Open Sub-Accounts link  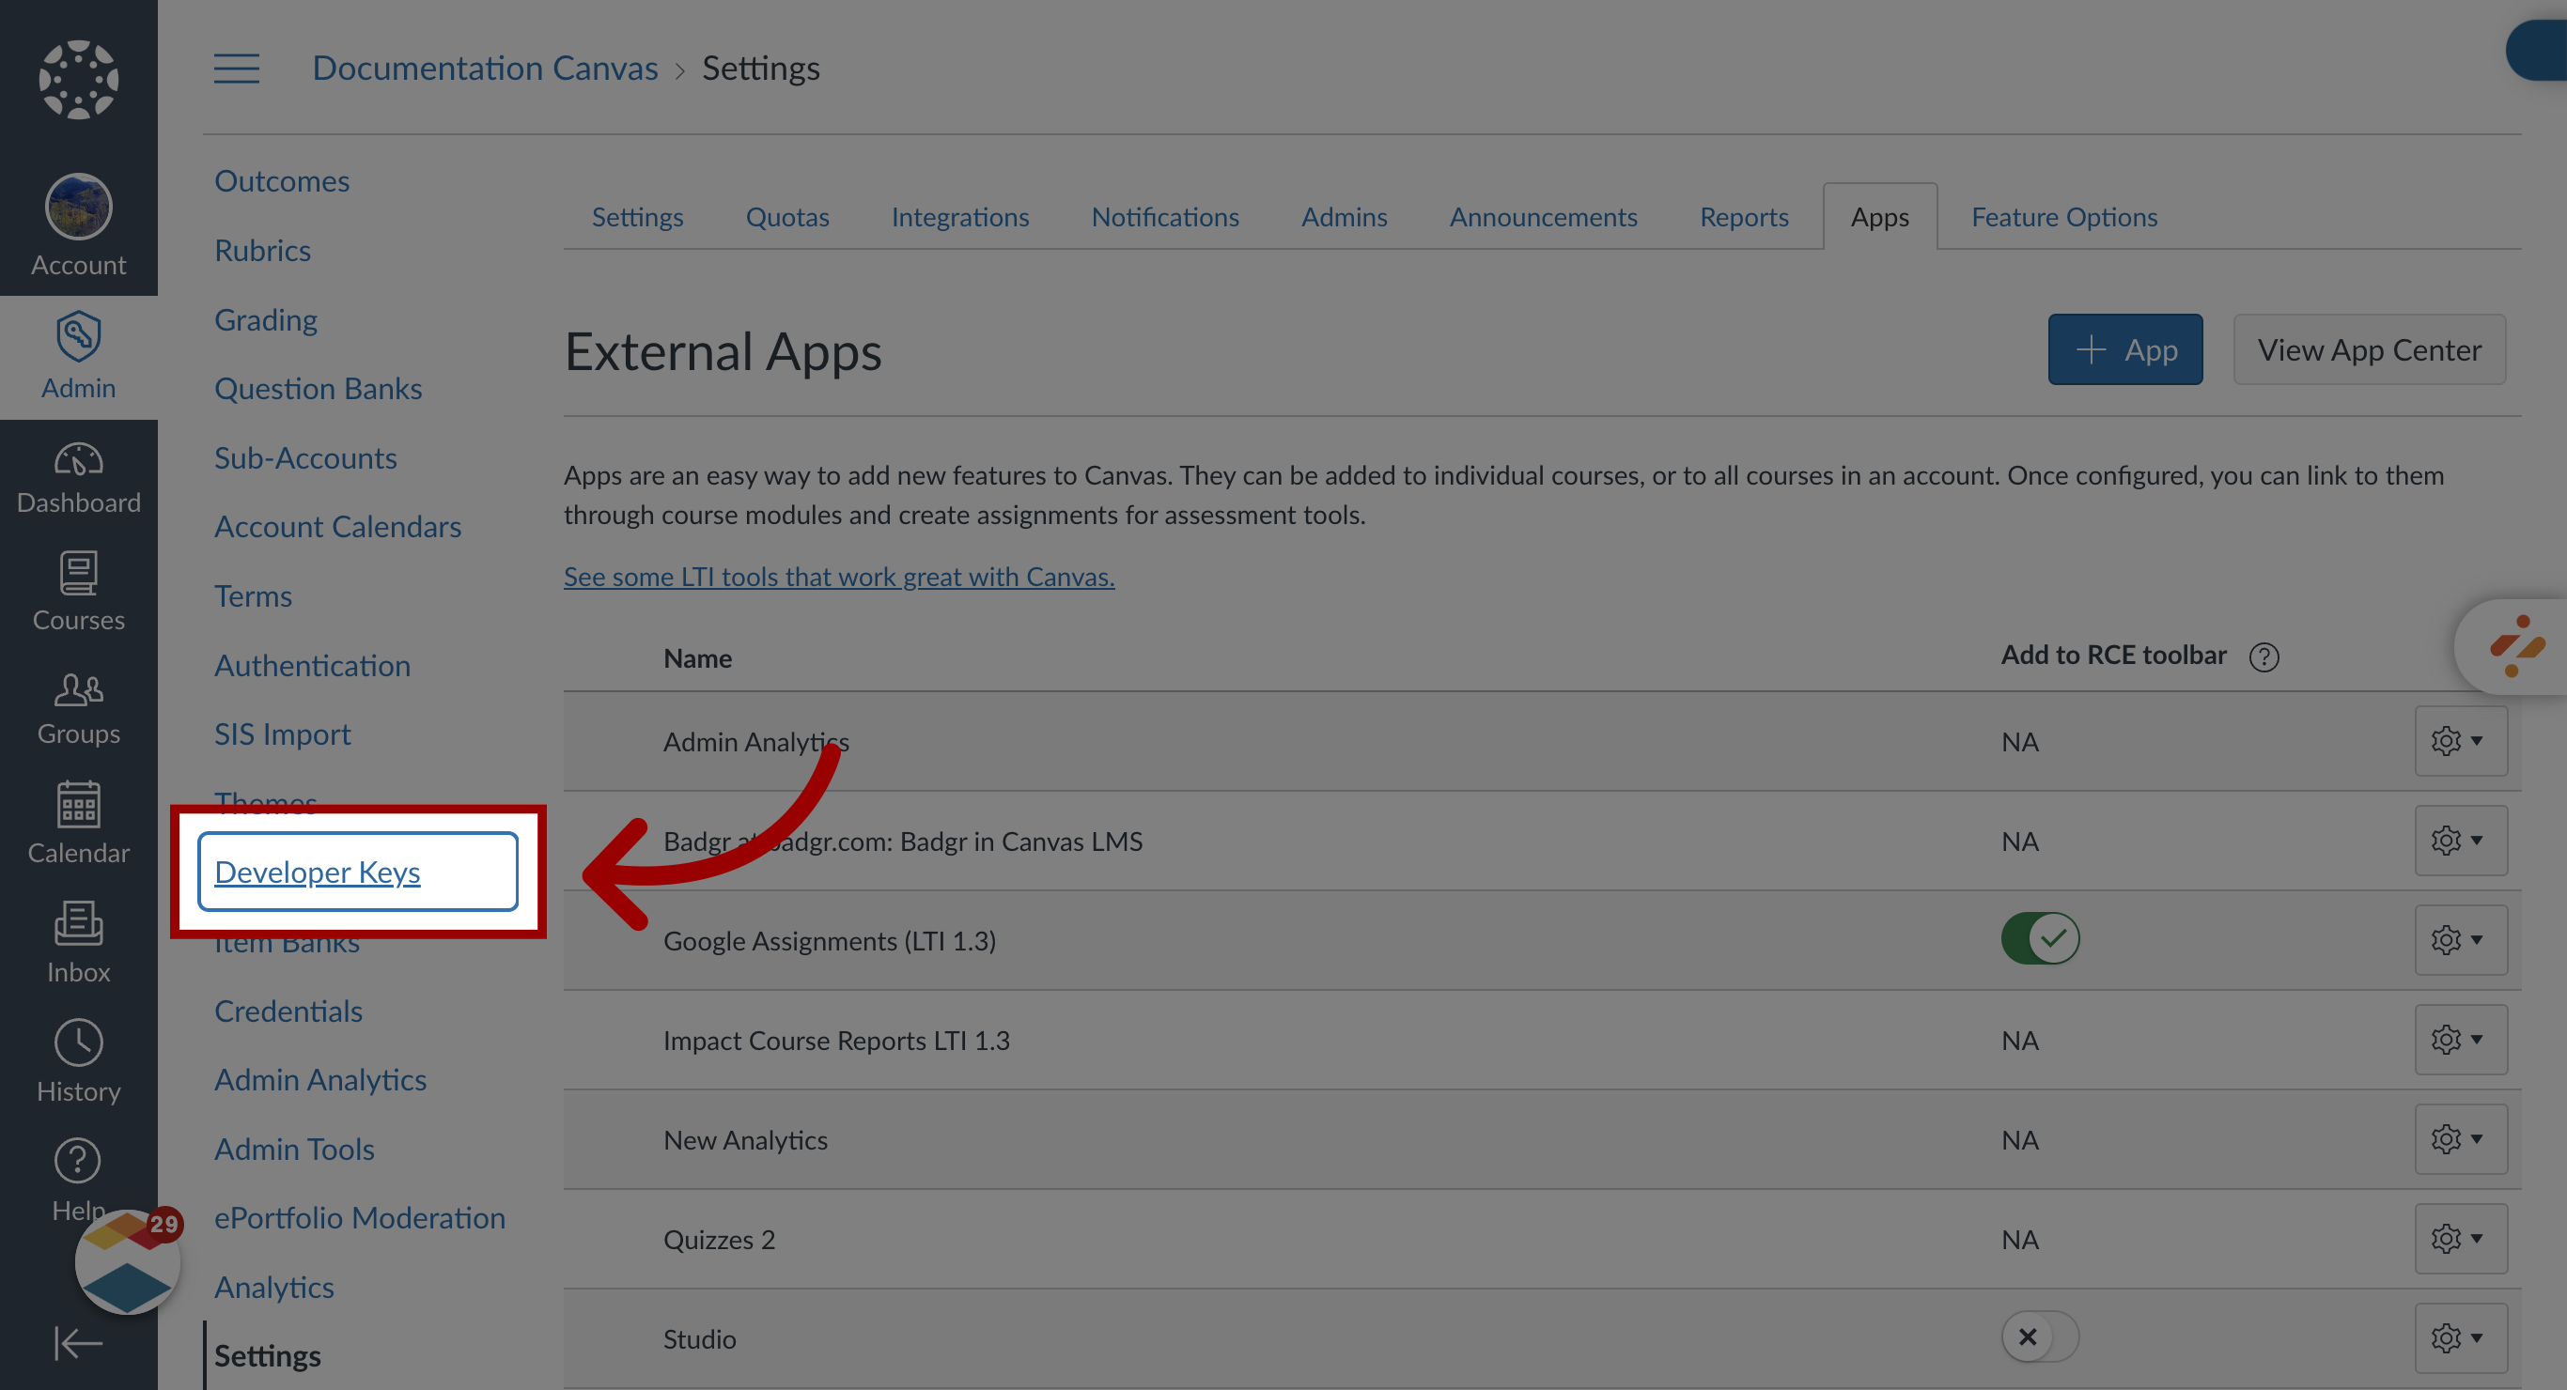point(305,457)
